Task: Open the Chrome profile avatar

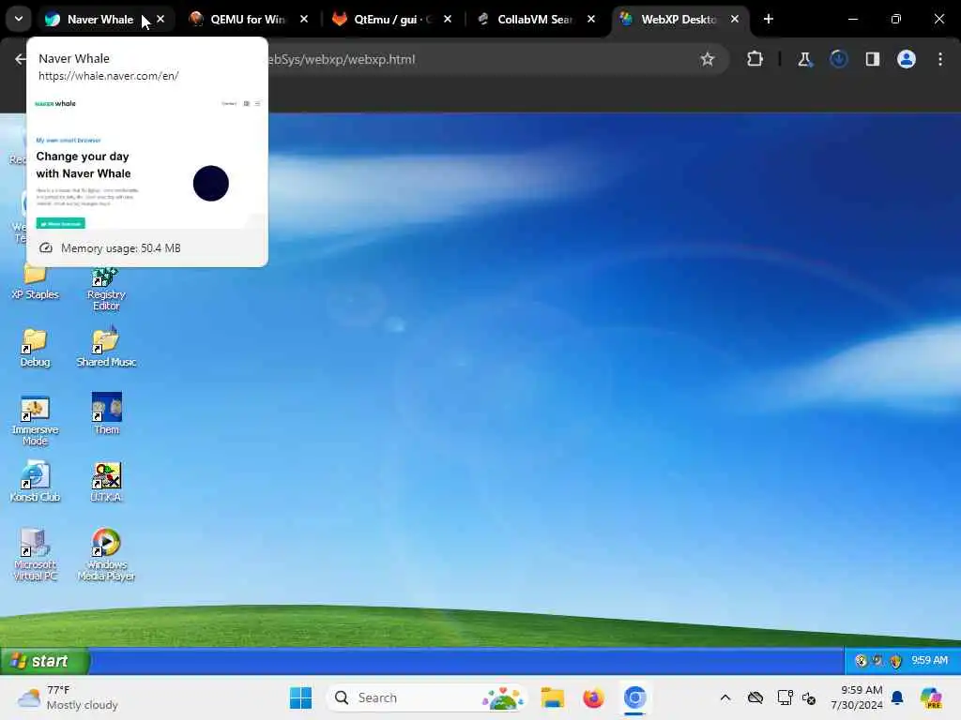Action: click(906, 59)
